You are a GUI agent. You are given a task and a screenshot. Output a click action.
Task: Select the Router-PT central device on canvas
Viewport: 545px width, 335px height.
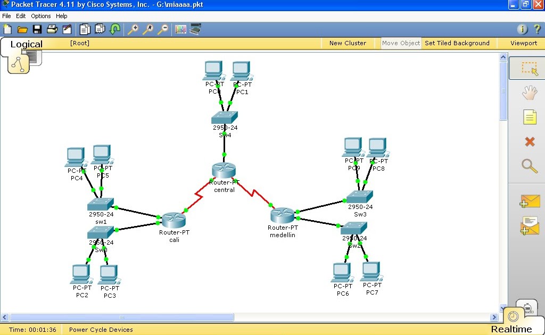tap(224, 170)
